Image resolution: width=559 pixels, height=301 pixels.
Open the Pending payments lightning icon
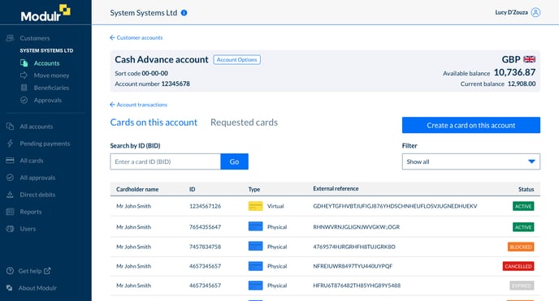11,144
